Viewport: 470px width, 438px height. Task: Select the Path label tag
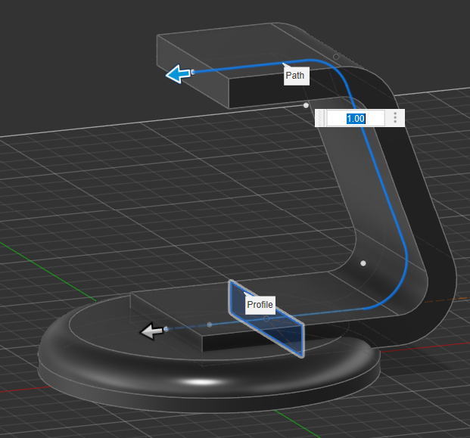[x=294, y=76]
